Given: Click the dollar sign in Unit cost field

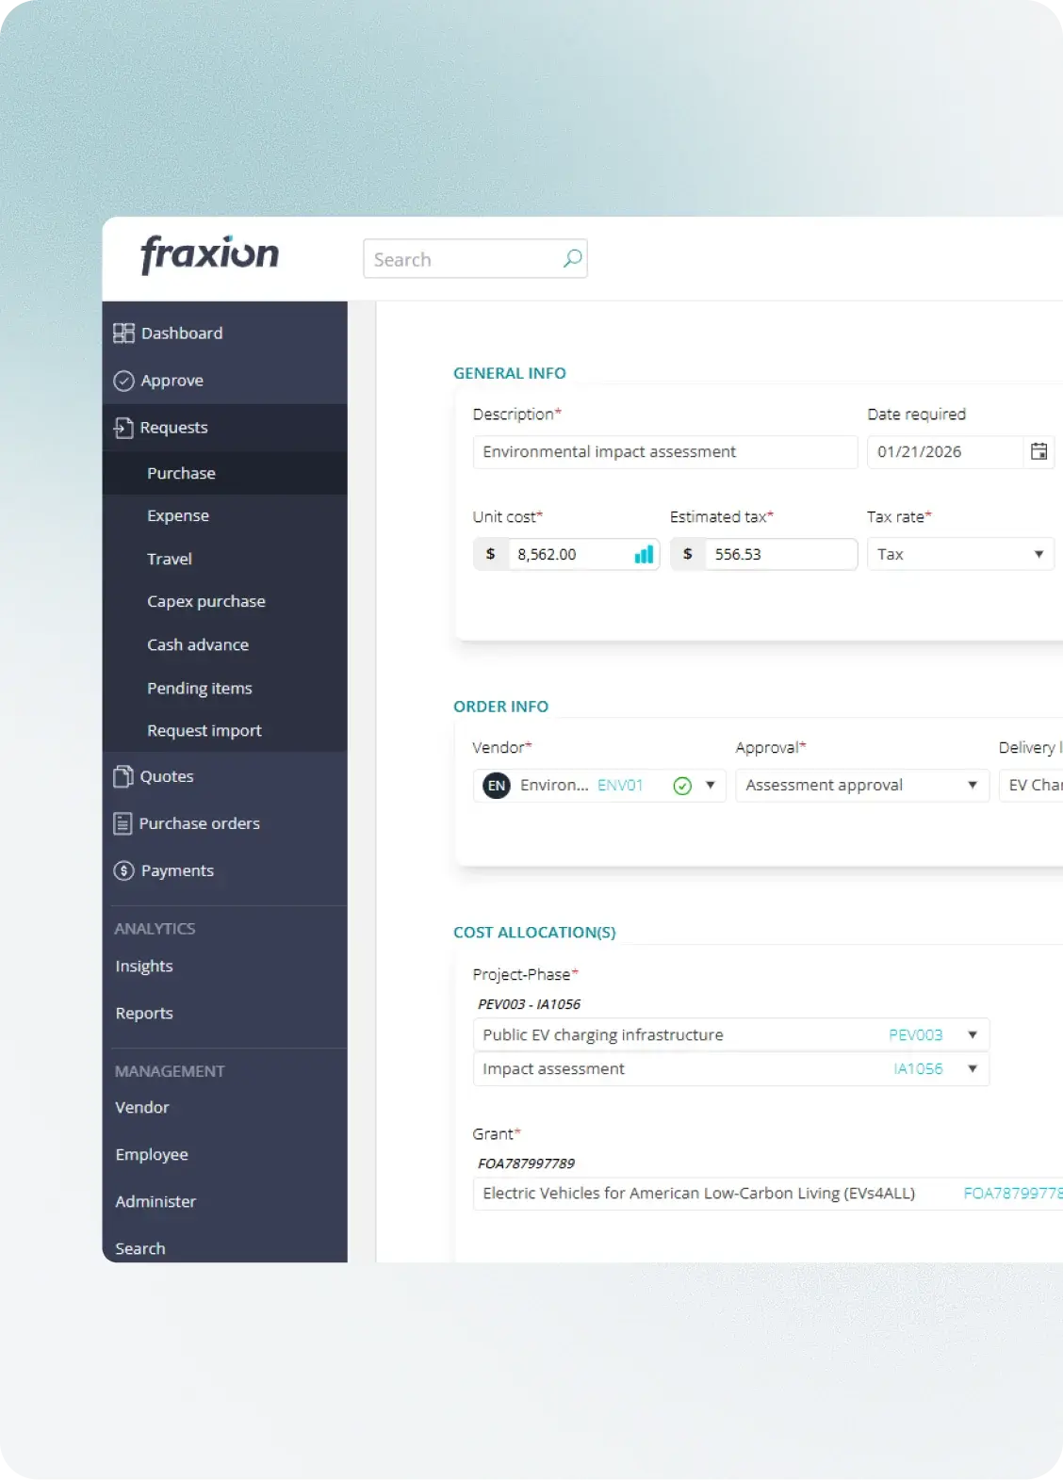Looking at the screenshot, I should 490,554.
